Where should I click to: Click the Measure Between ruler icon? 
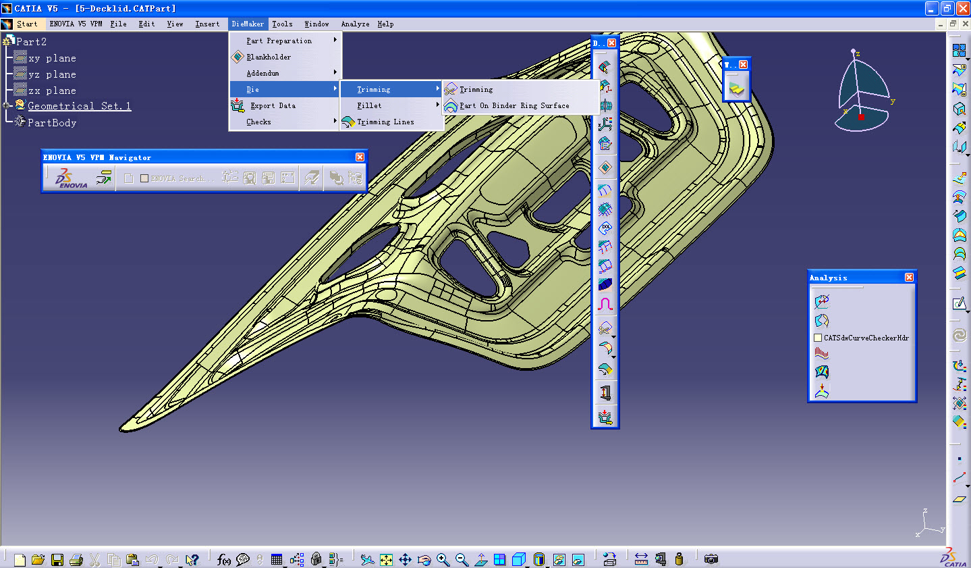641,559
